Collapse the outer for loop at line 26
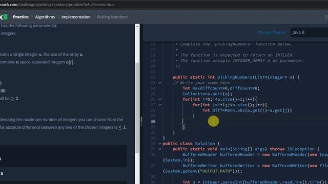The image size is (328, 184). point(159,99)
